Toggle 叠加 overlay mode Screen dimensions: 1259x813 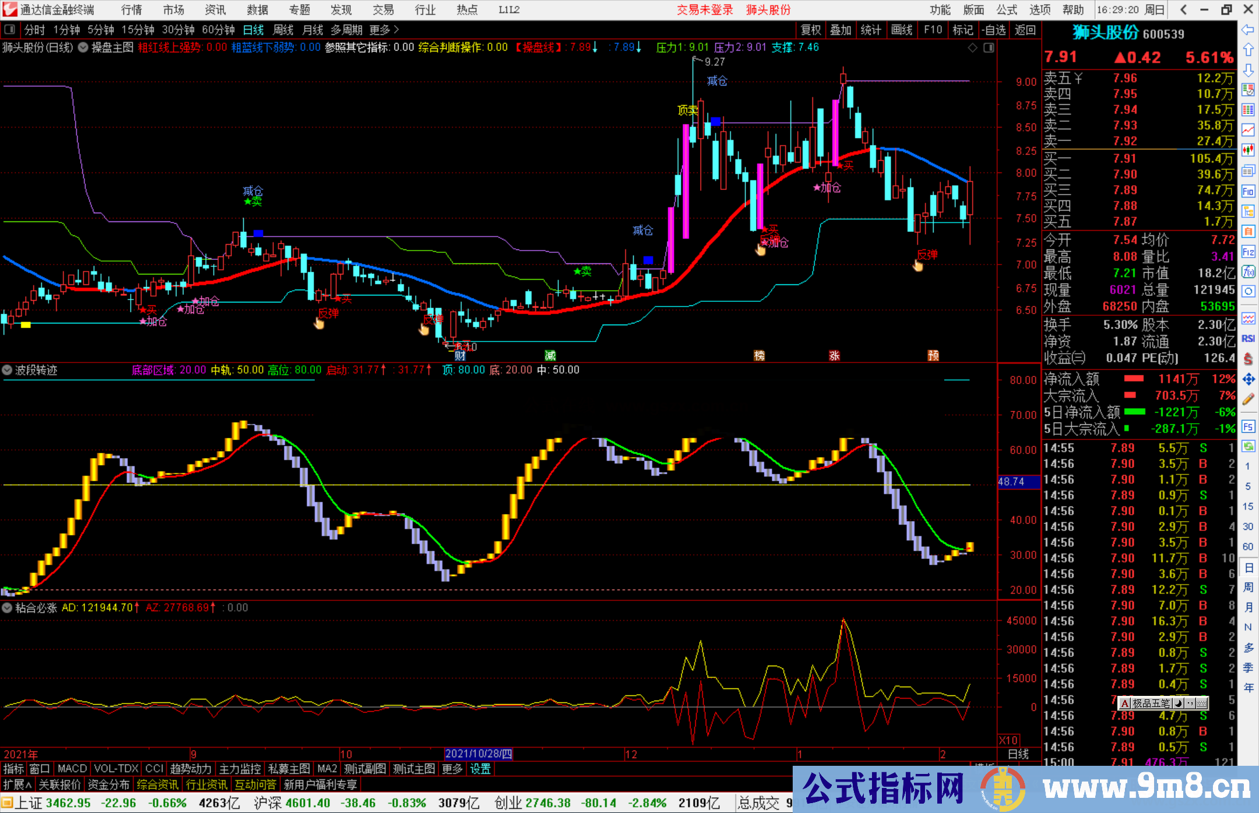841,30
